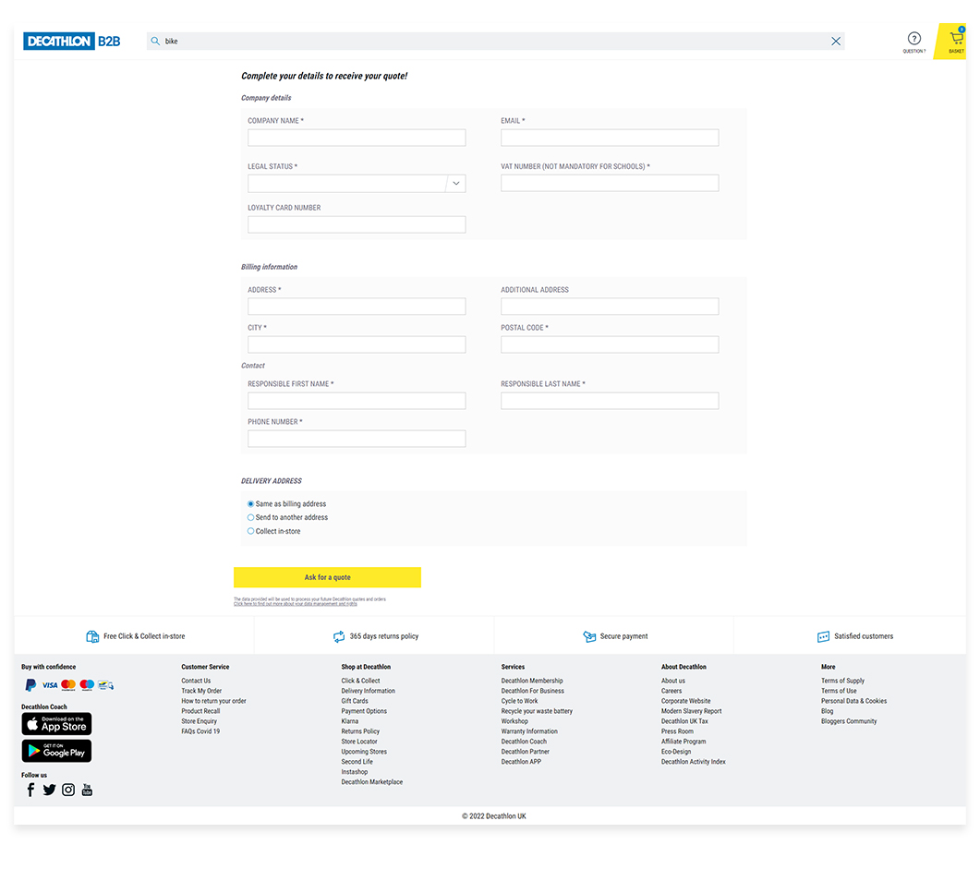This screenshot has height=869, width=980.
Task: Clear the search box with X icon
Action: (836, 42)
